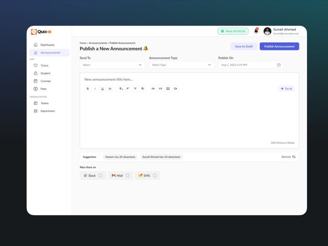Open the Student menu item
Screen dimensions: 328x246
(x=49, y=73)
